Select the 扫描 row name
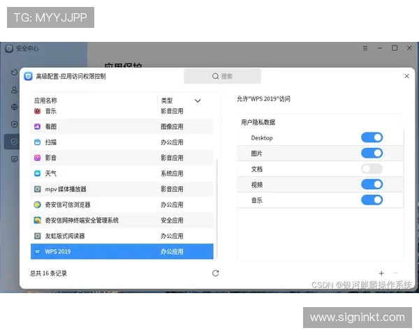419x335 pixels. point(51,142)
